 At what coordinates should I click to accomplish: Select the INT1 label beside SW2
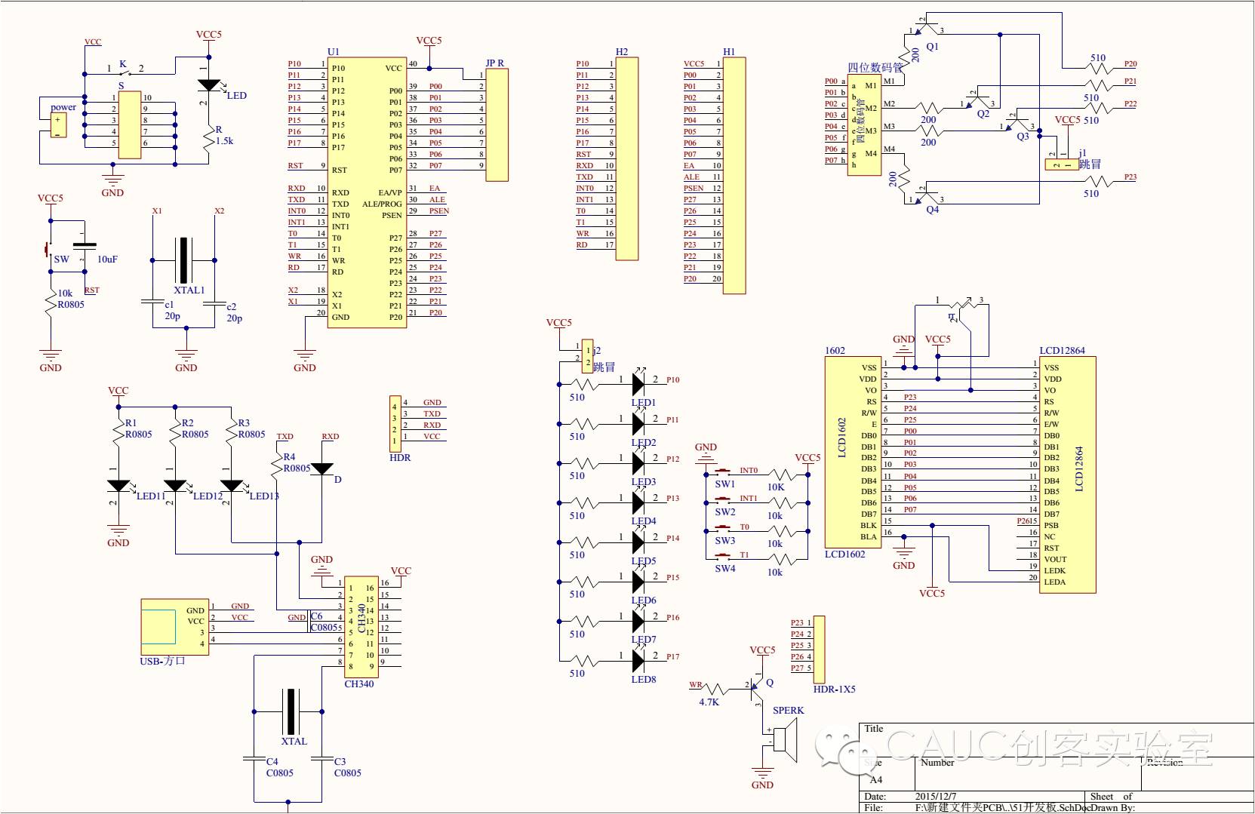pyautogui.click(x=748, y=499)
